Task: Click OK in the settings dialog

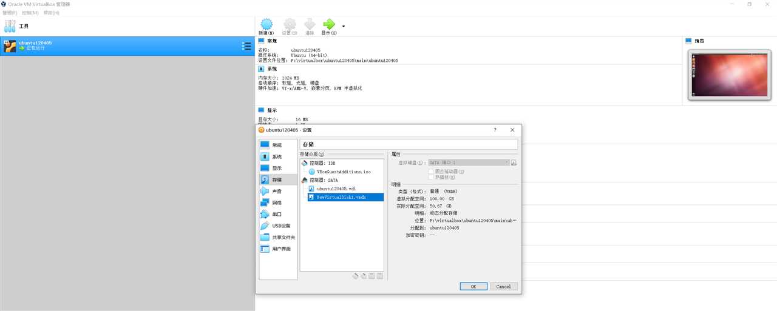Action: (x=473, y=286)
